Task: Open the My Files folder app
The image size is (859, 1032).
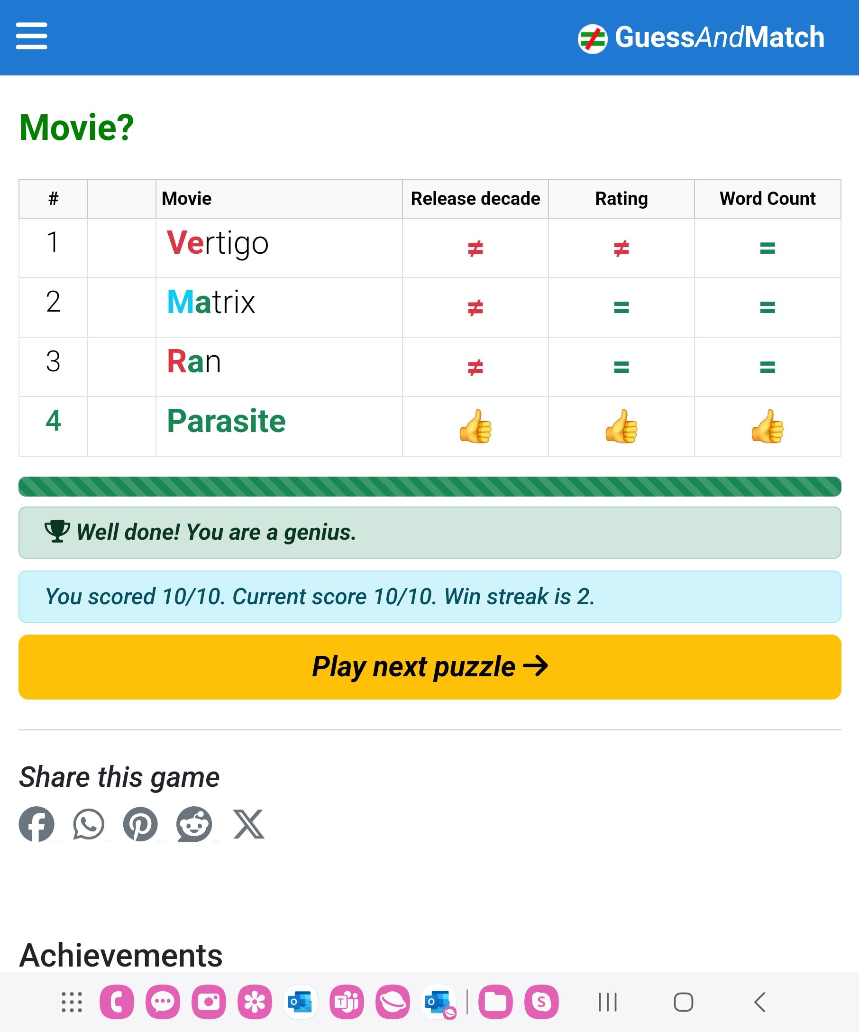Action: 495,1002
